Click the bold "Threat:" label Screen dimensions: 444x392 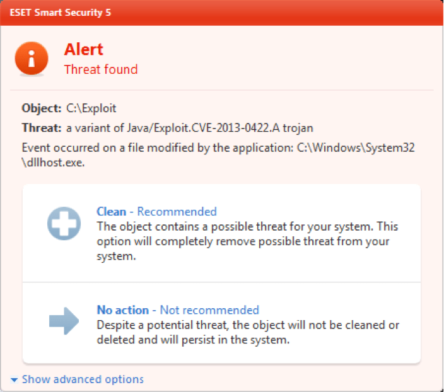tap(42, 128)
